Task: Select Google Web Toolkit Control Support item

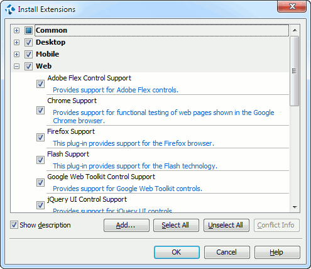Action: 101,177
